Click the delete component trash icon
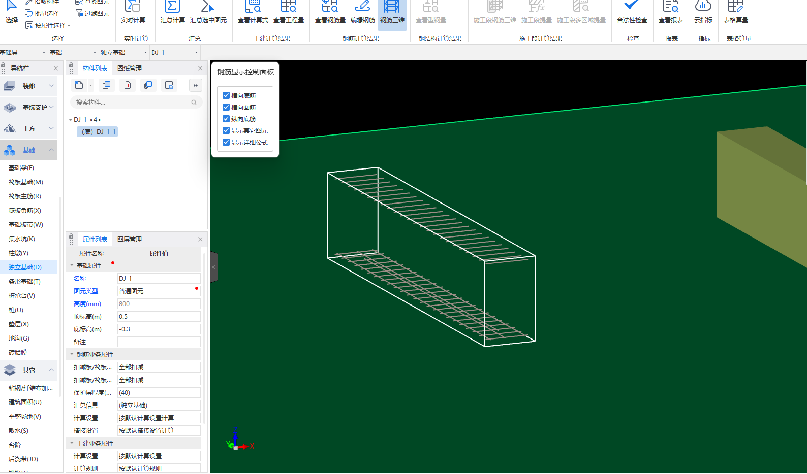The height and width of the screenshot is (474, 807). click(x=128, y=85)
